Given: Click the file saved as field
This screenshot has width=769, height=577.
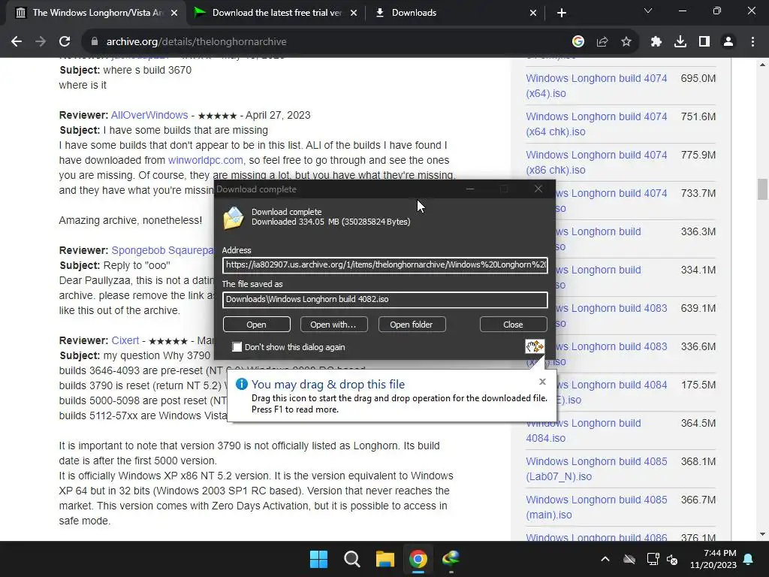Looking at the screenshot, I should [385, 300].
